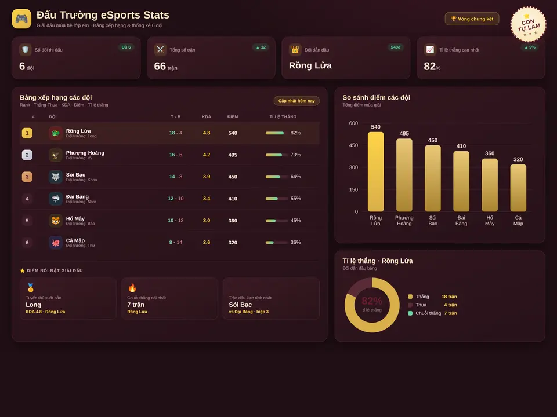Click the Rồng Lửa 540 chart bar
Viewport: 557px width, 417px height.
point(375,171)
